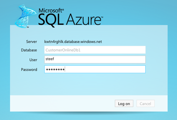
Task: Click the Password label
Action: pyautogui.click(x=29, y=70)
